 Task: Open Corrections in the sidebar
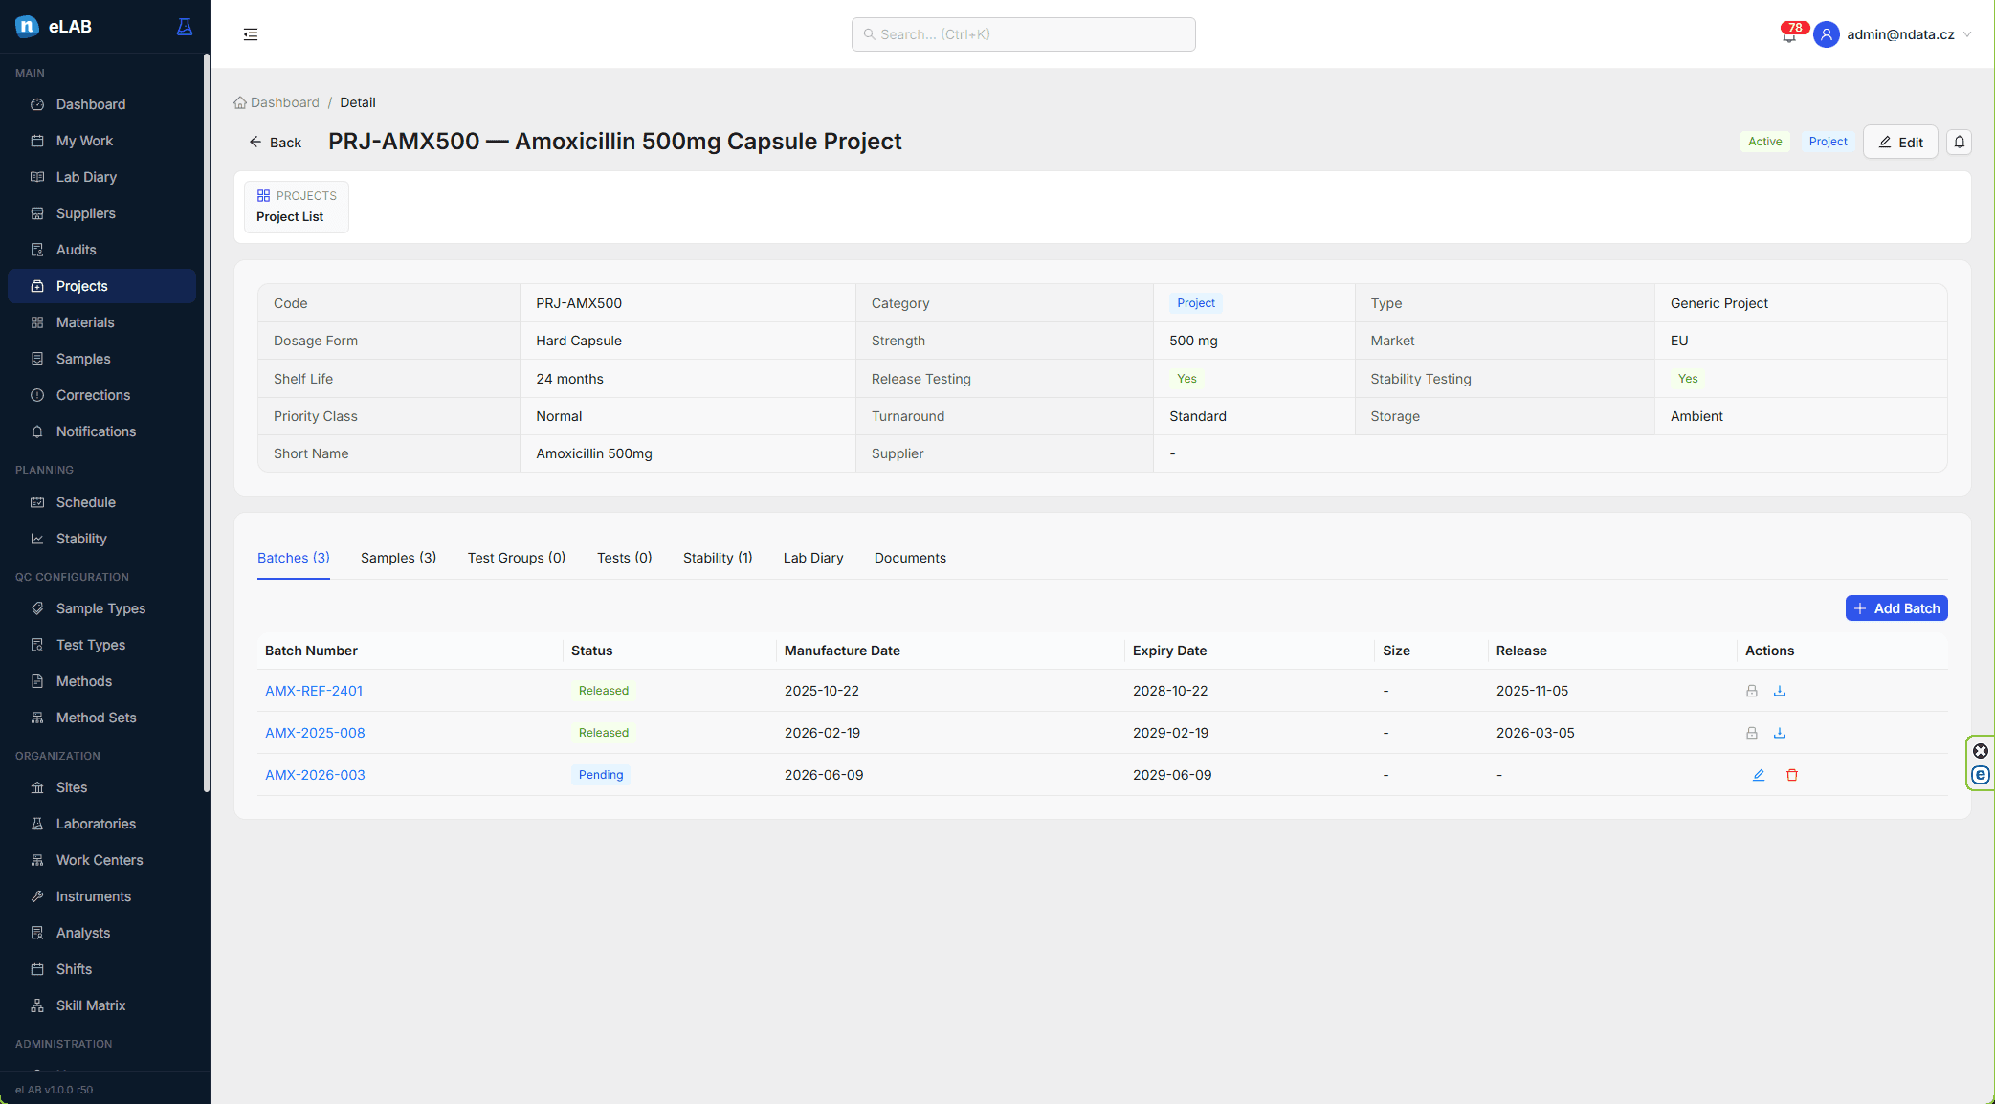point(101,395)
